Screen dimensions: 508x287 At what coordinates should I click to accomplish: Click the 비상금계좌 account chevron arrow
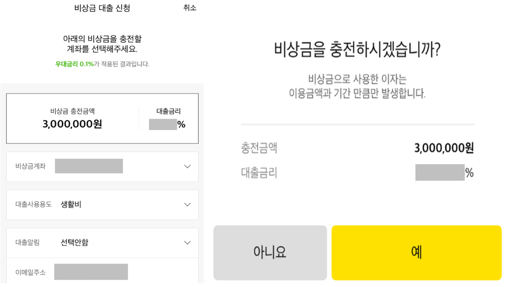pyautogui.click(x=187, y=166)
